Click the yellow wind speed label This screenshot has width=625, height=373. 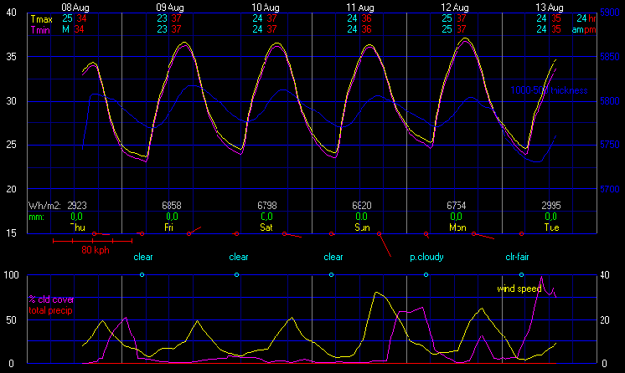(519, 289)
